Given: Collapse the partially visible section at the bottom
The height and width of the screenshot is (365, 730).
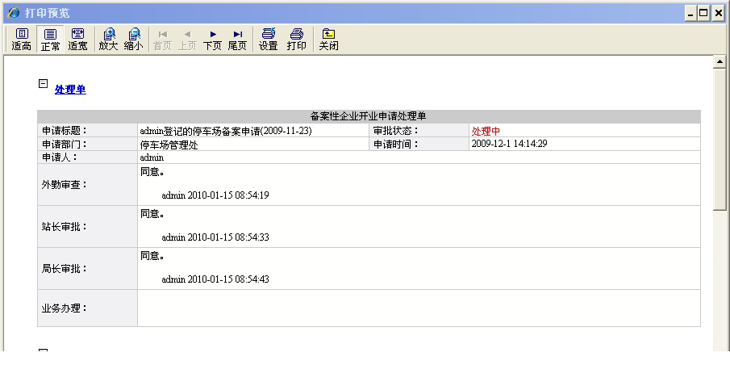Looking at the screenshot, I should (43, 351).
